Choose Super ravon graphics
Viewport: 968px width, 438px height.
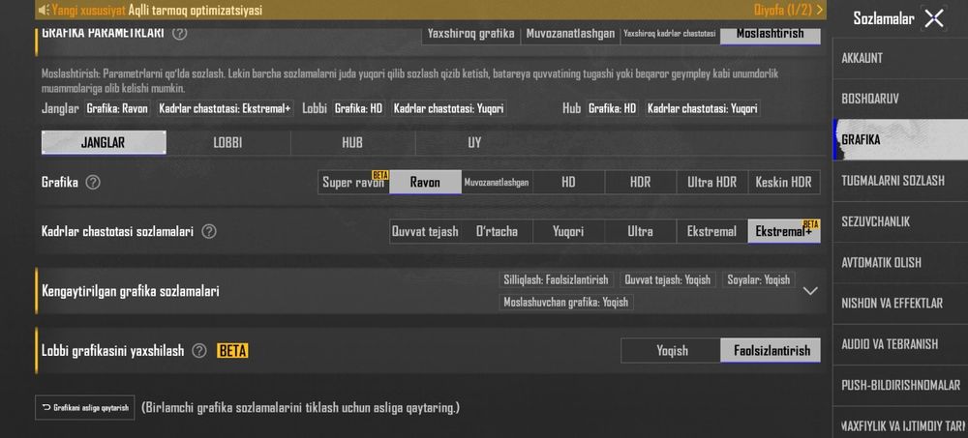(353, 182)
